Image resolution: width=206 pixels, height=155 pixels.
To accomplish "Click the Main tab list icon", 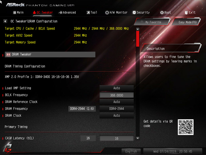I will click(15, 13).
